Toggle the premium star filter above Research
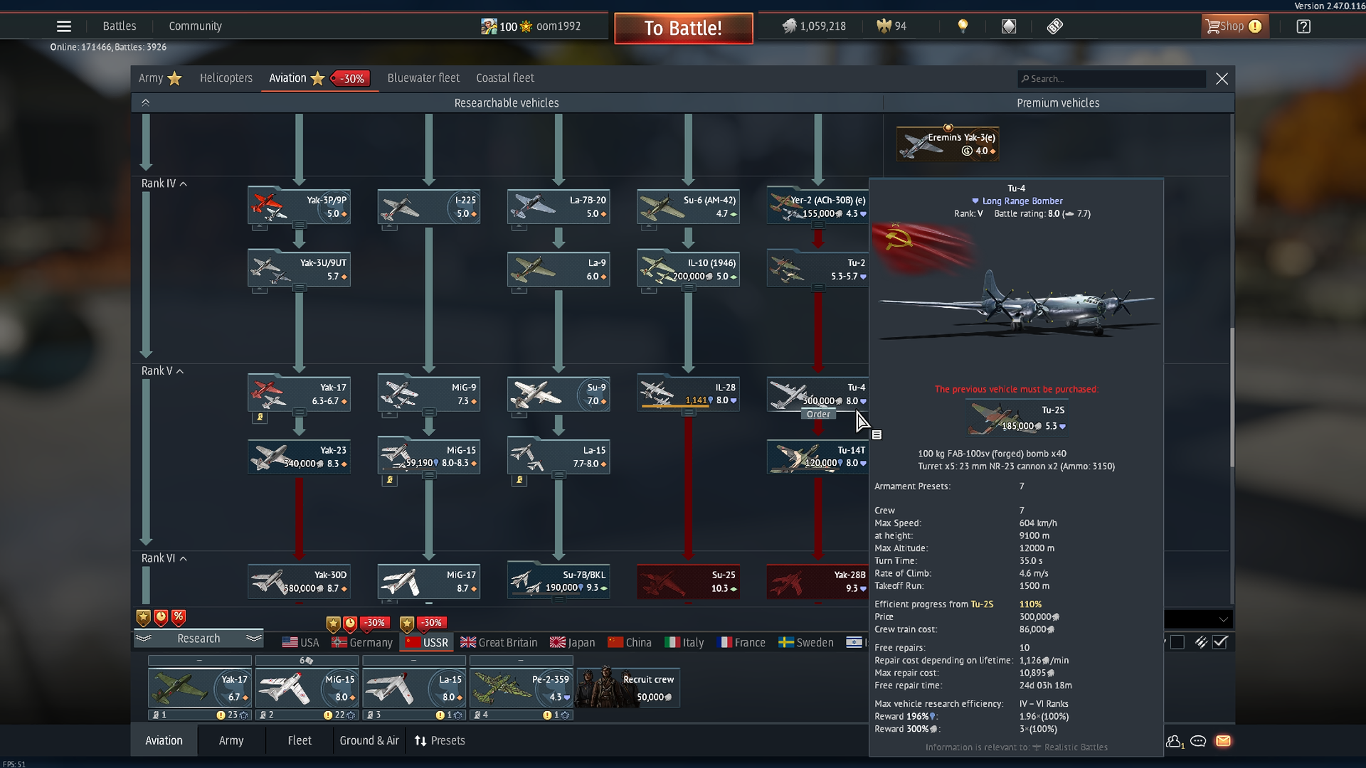The height and width of the screenshot is (768, 1366). [x=143, y=617]
